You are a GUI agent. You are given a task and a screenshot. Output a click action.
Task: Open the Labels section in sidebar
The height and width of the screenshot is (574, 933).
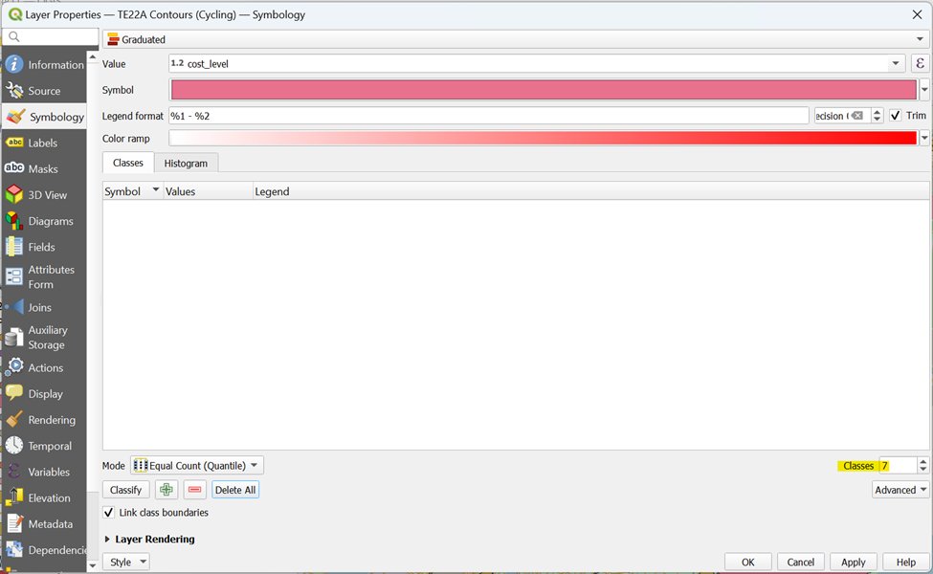click(x=43, y=143)
